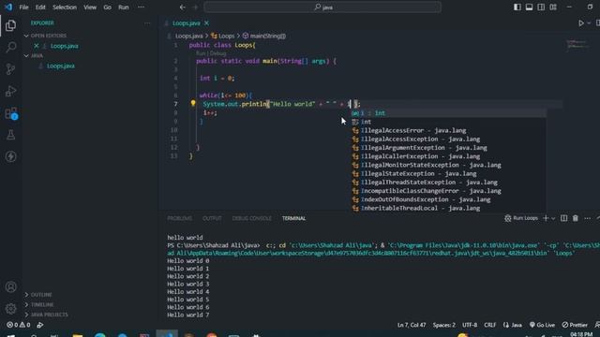Click Spaces: 2 indentation setting
Screen dimensions: 600x337
[x=443, y=325]
